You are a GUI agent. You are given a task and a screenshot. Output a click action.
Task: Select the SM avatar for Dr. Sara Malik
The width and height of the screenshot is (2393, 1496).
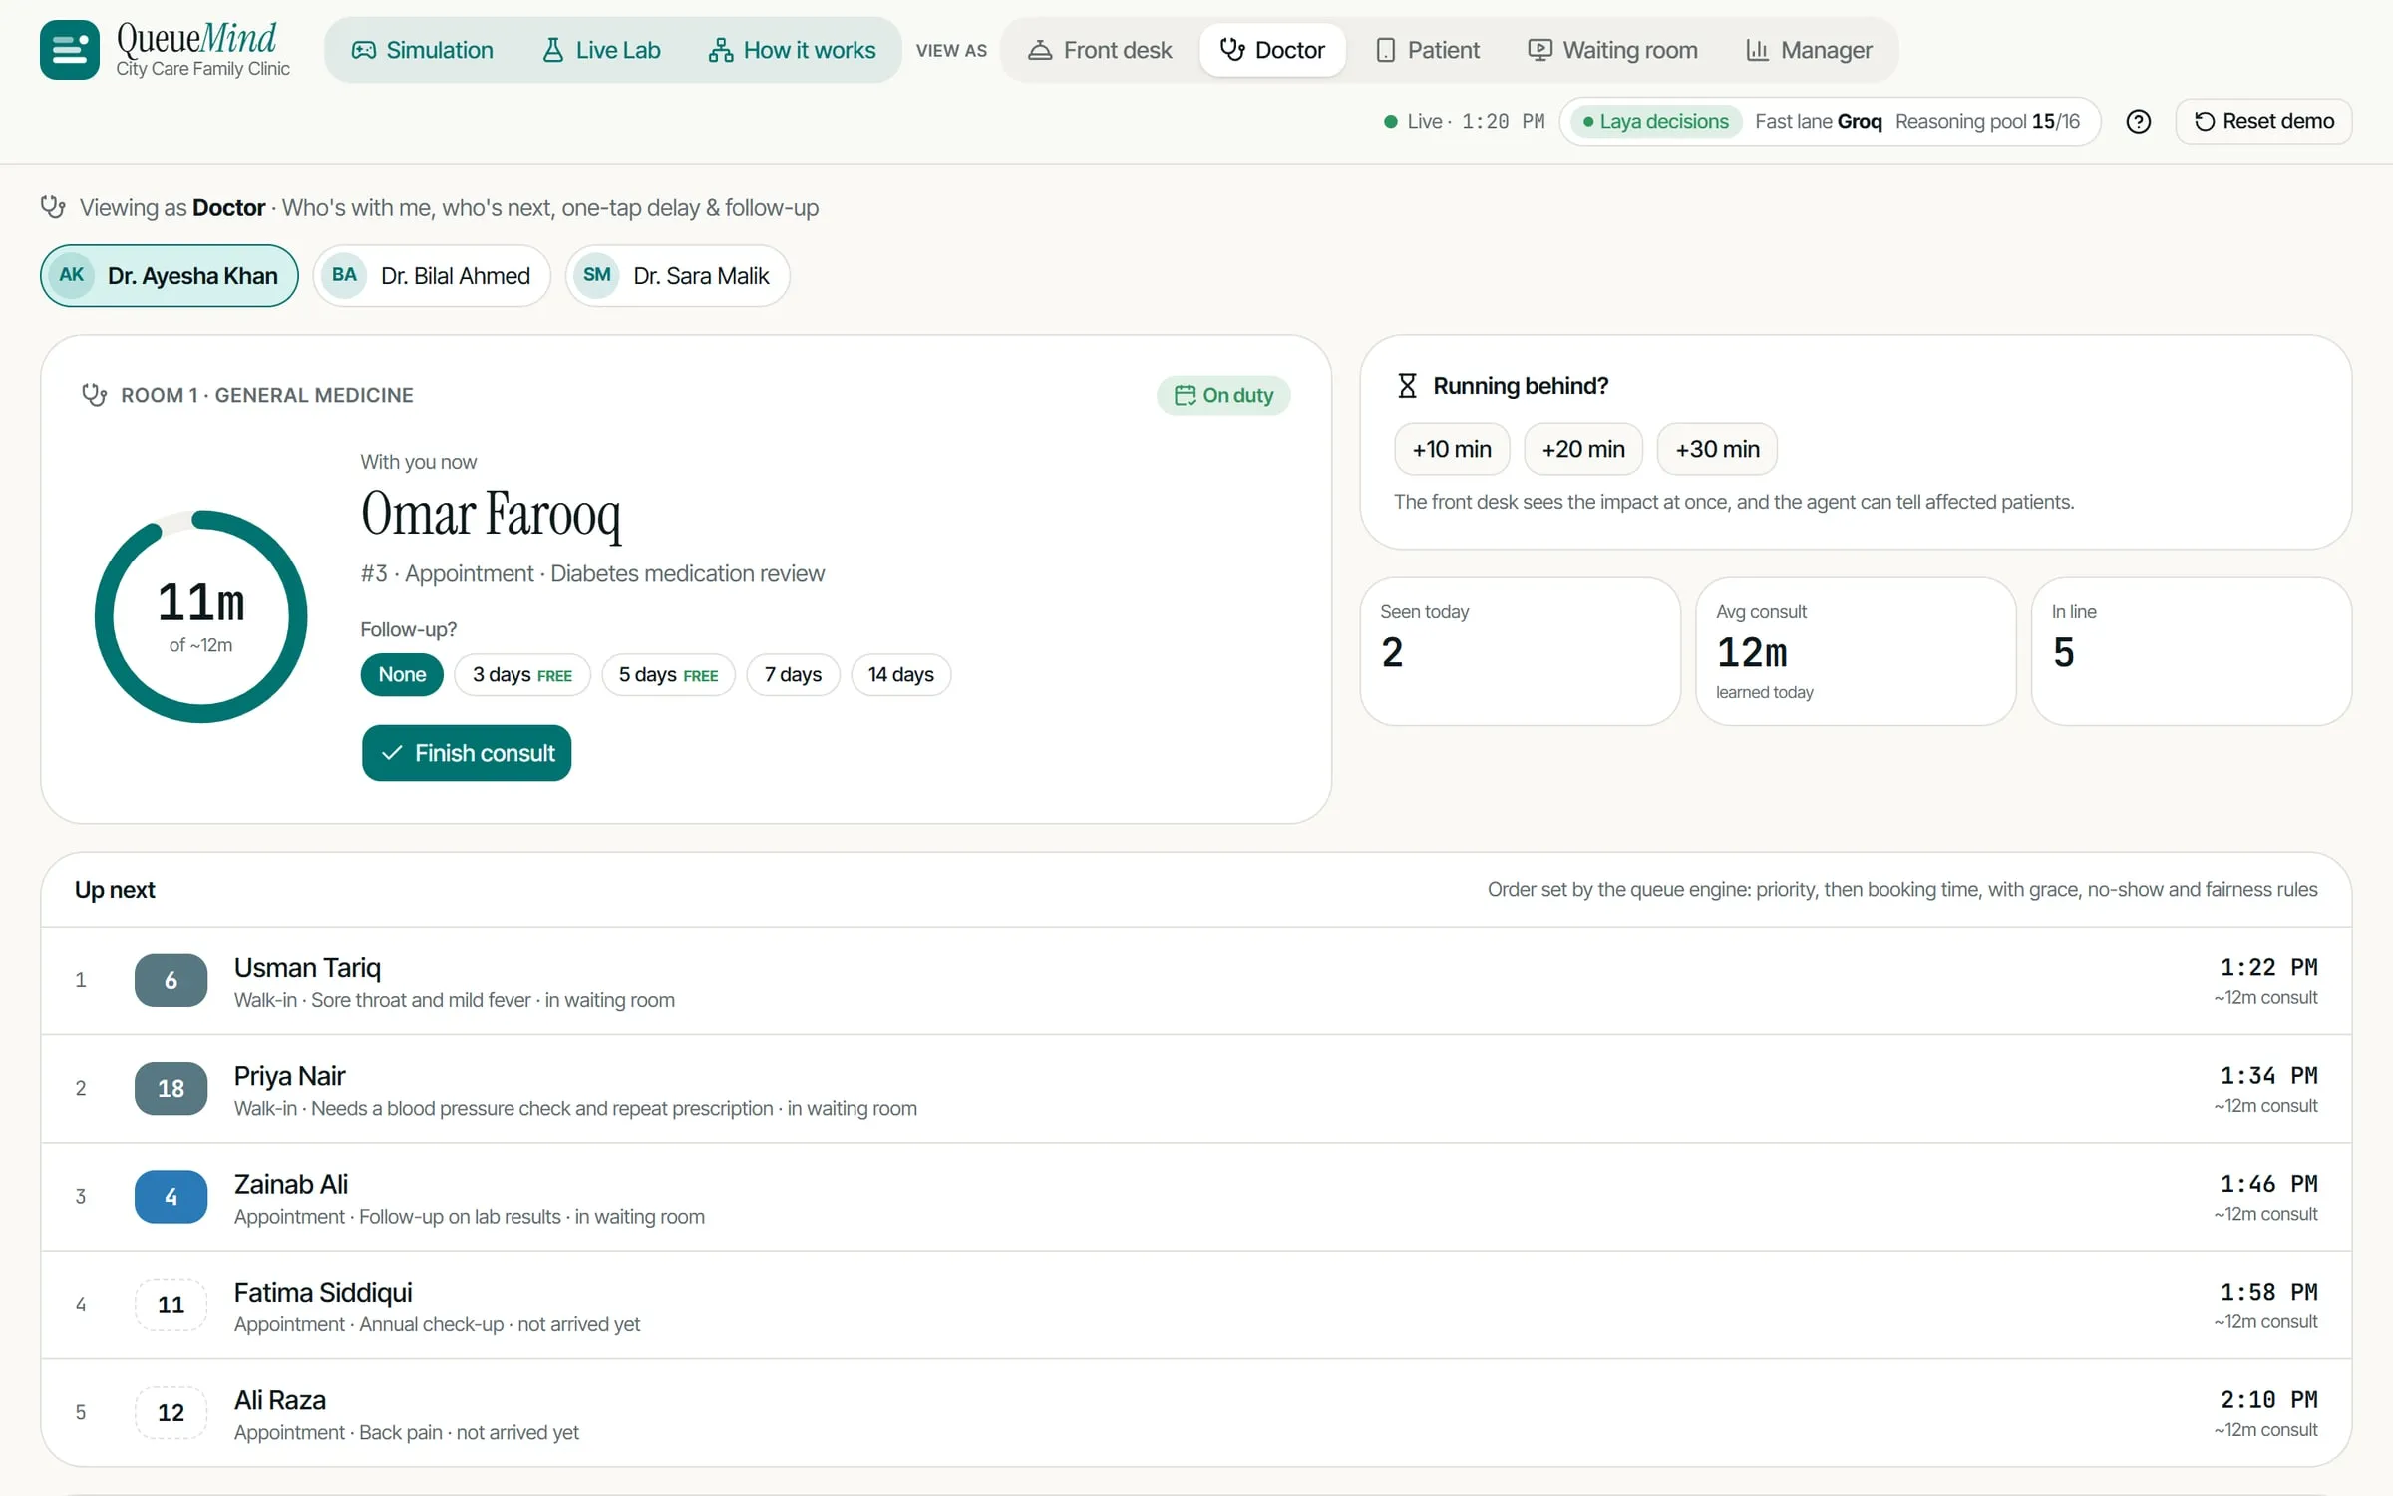click(596, 275)
